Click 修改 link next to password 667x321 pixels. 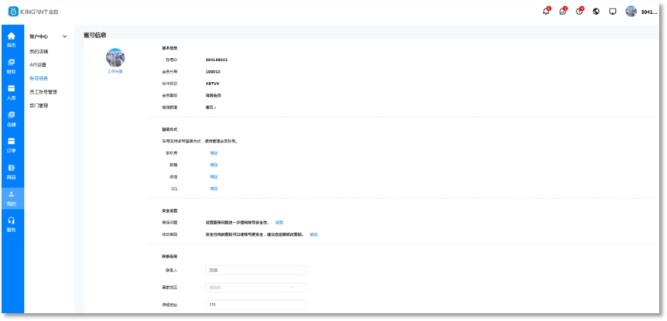coord(313,234)
